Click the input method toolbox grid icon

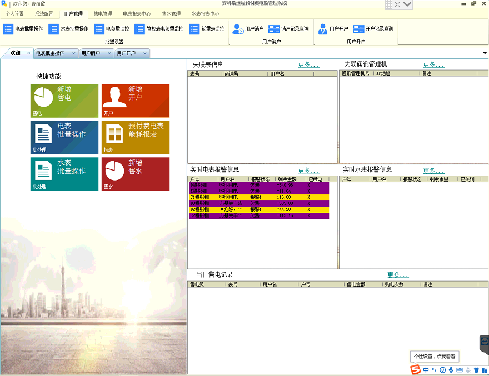click(x=485, y=370)
